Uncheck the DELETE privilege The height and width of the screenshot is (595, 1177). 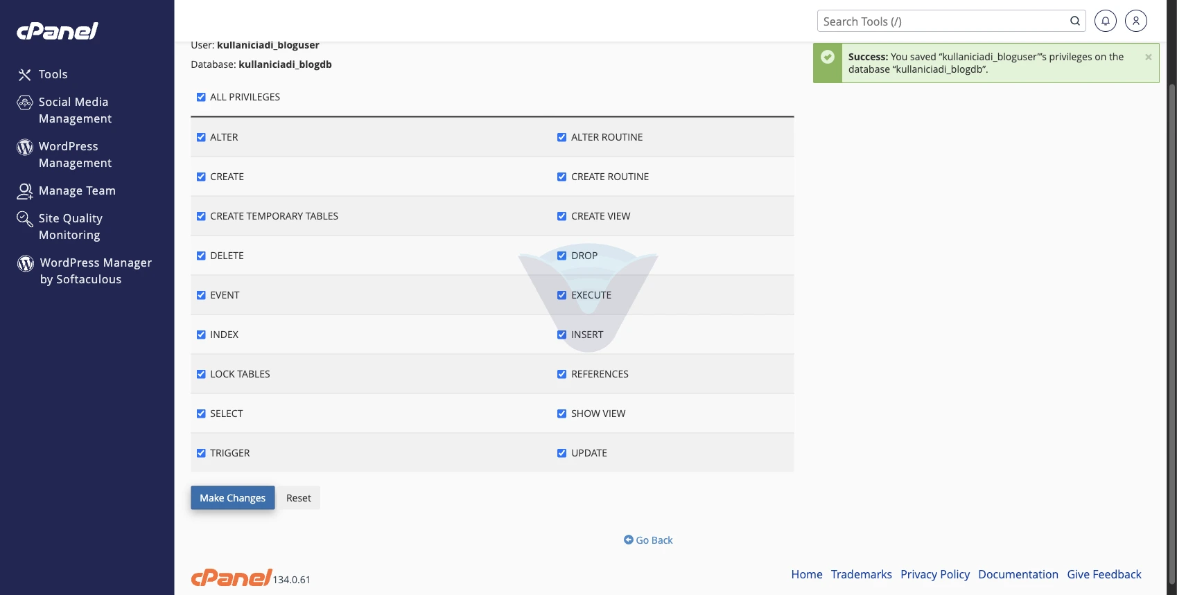tap(201, 256)
